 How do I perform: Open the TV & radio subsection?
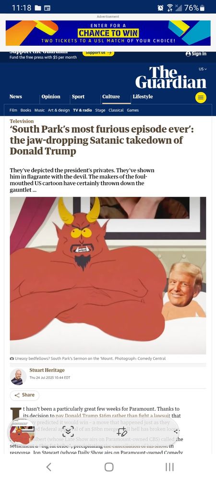82,110
